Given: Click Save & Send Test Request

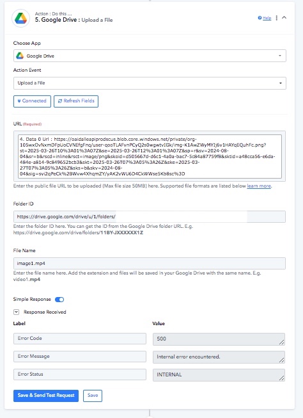Looking at the screenshot, I should (46, 396).
